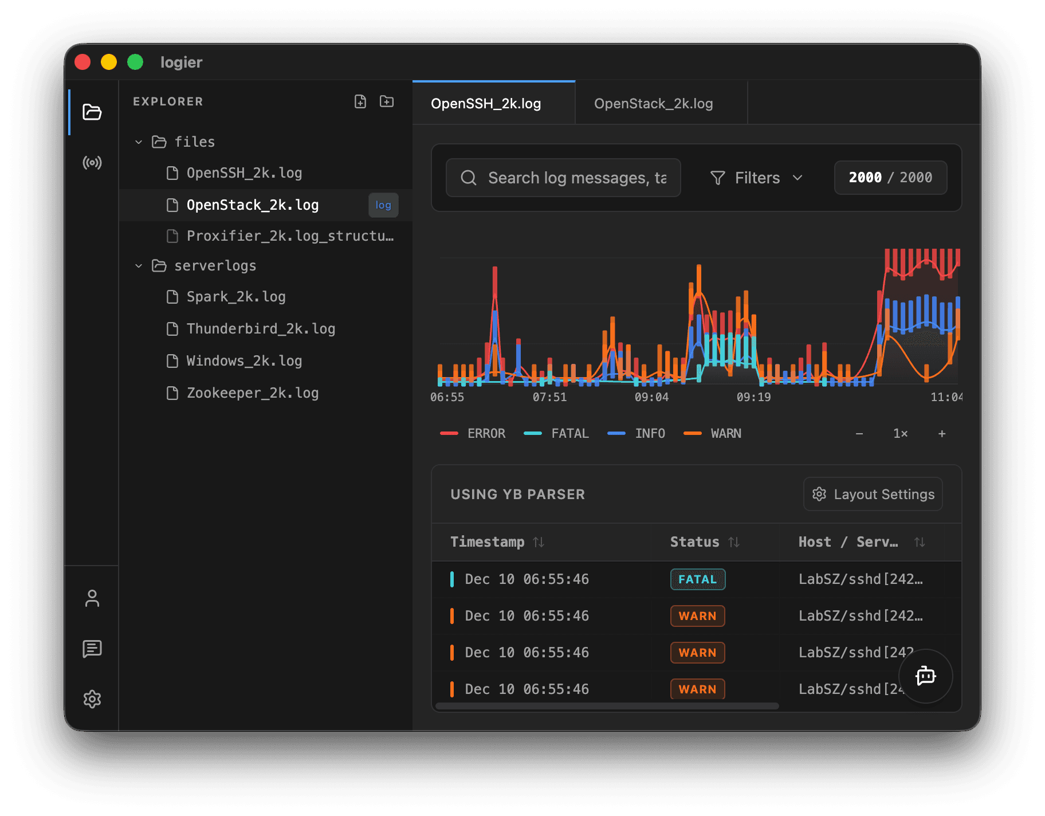Click the 07:51 chart axis label
Screen dimensions: 1045x816
click(x=549, y=397)
